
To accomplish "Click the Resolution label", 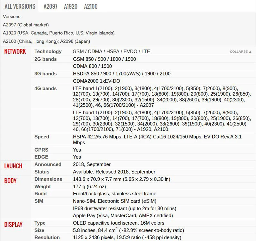I will pyautogui.click(x=47, y=237).
